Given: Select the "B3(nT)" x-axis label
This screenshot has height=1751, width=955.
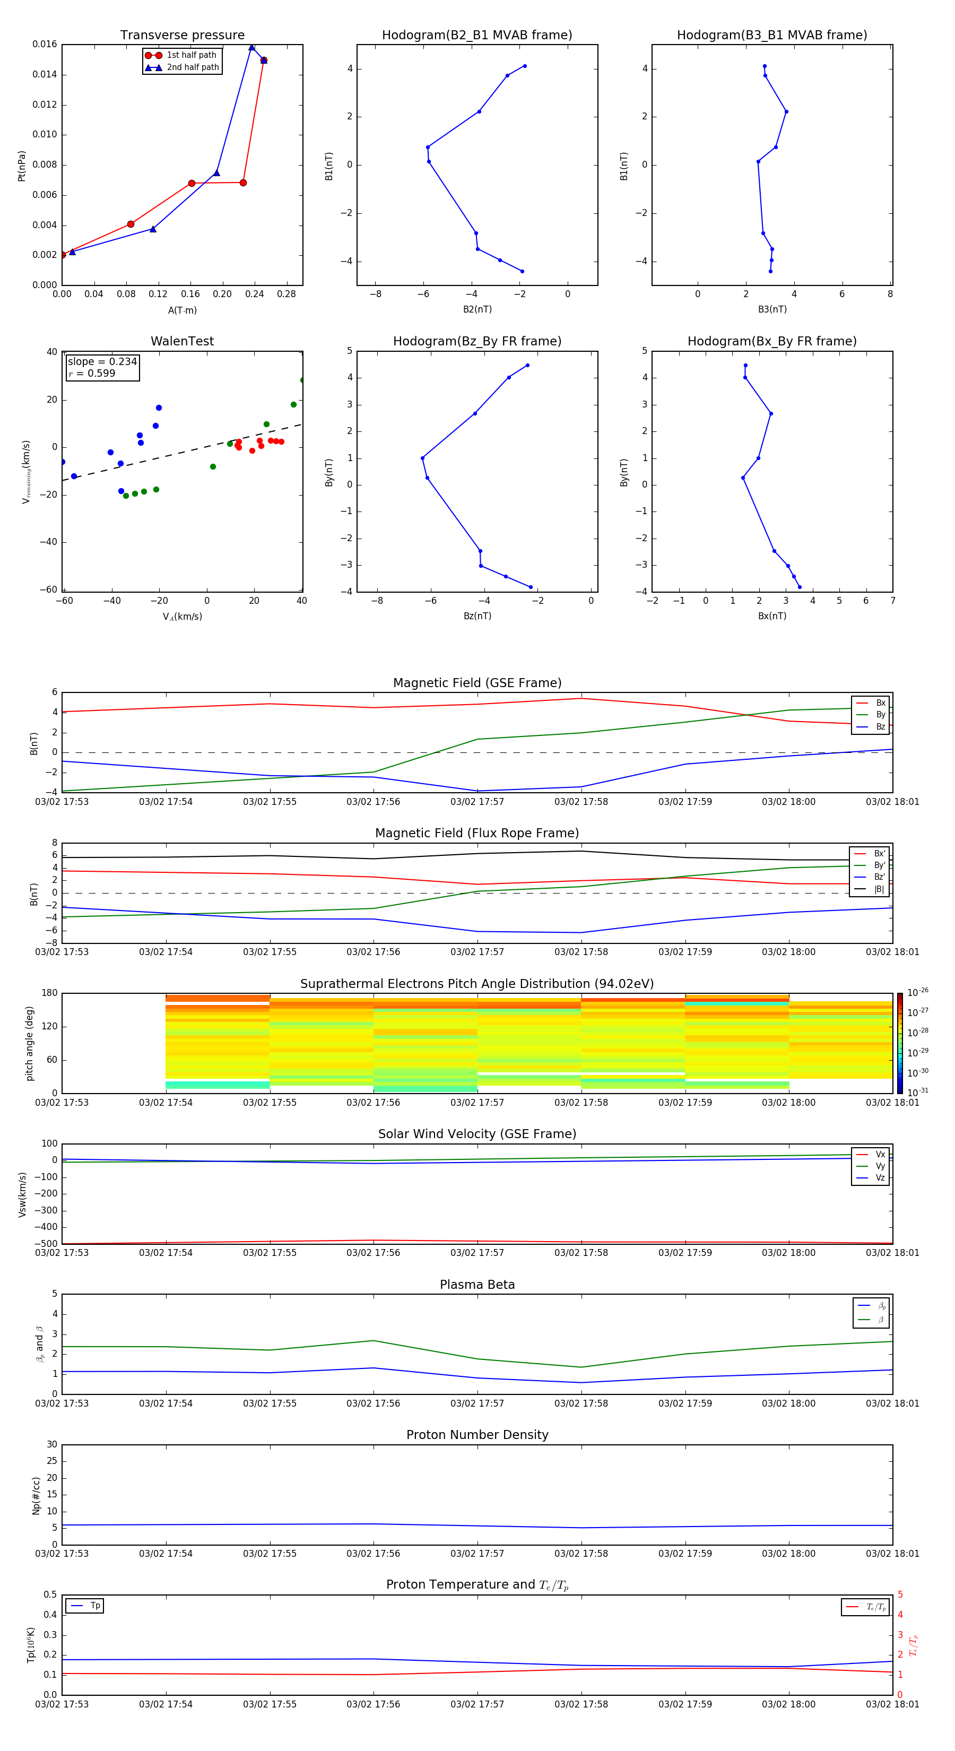Looking at the screenshot, I should click(x=772, y=309).
